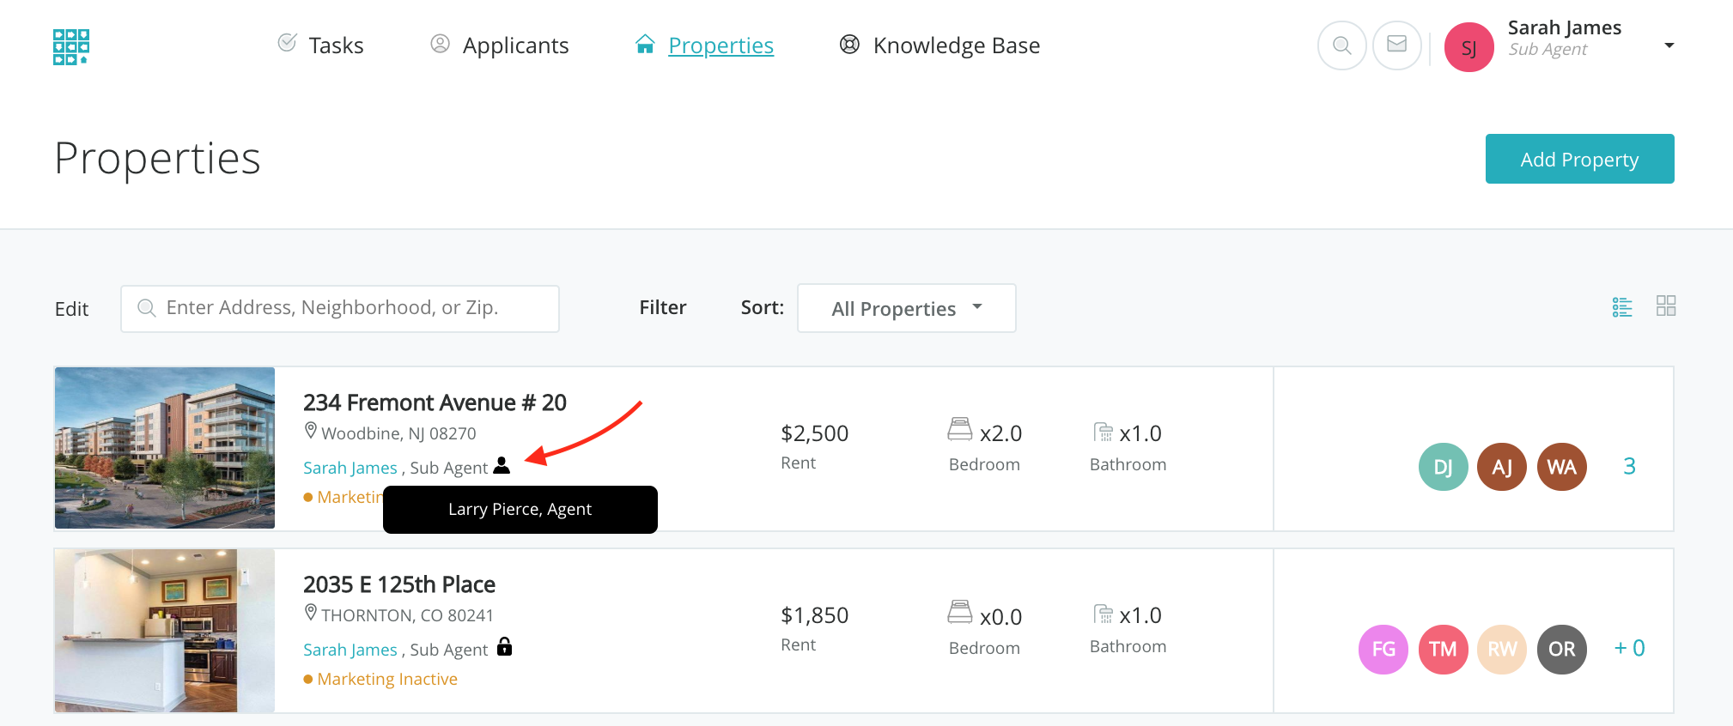Open the All Properties sort dropdown
This screenshot has width=1733, height=726.
(906, 309)
